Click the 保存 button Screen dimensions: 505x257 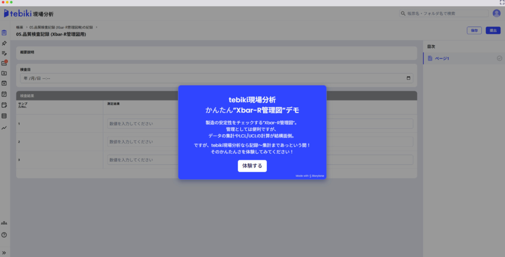point(474,31)
